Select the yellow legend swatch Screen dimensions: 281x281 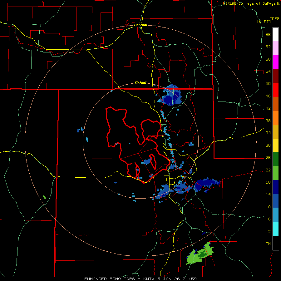(276, 145)
